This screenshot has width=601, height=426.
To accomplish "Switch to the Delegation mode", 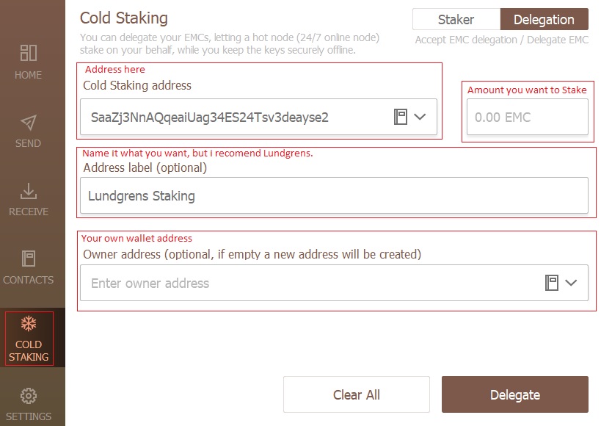I will tap(544, 19).
